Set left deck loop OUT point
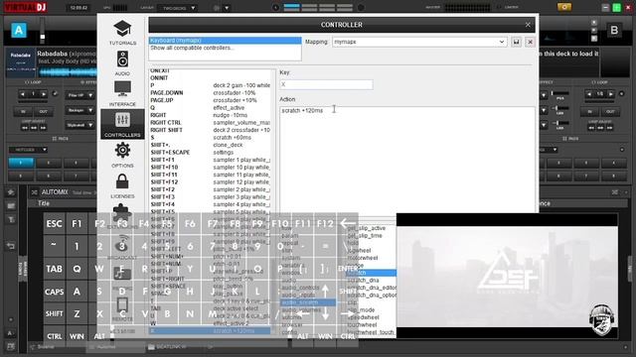Screen dimensions: 636x357 pos(44,112)
